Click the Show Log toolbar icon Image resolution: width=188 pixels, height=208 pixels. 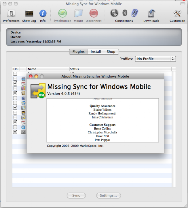pos(29,13)
